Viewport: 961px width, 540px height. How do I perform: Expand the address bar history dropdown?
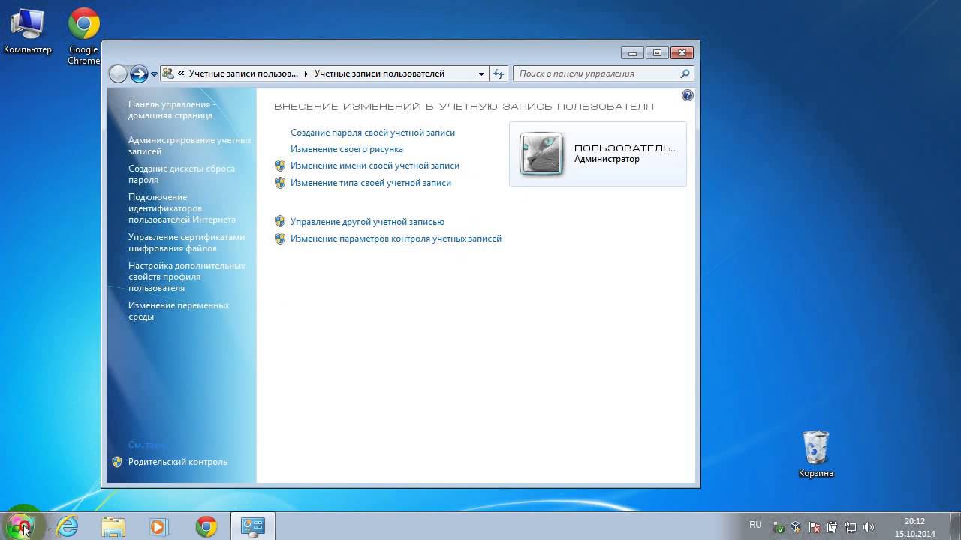tap(481, 73)
